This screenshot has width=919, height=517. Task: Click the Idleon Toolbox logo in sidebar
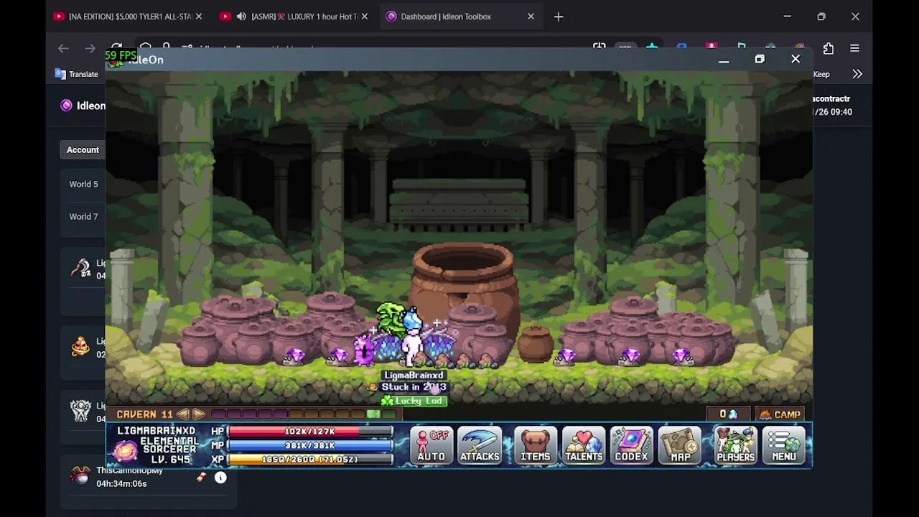click(x=67, y=106)
